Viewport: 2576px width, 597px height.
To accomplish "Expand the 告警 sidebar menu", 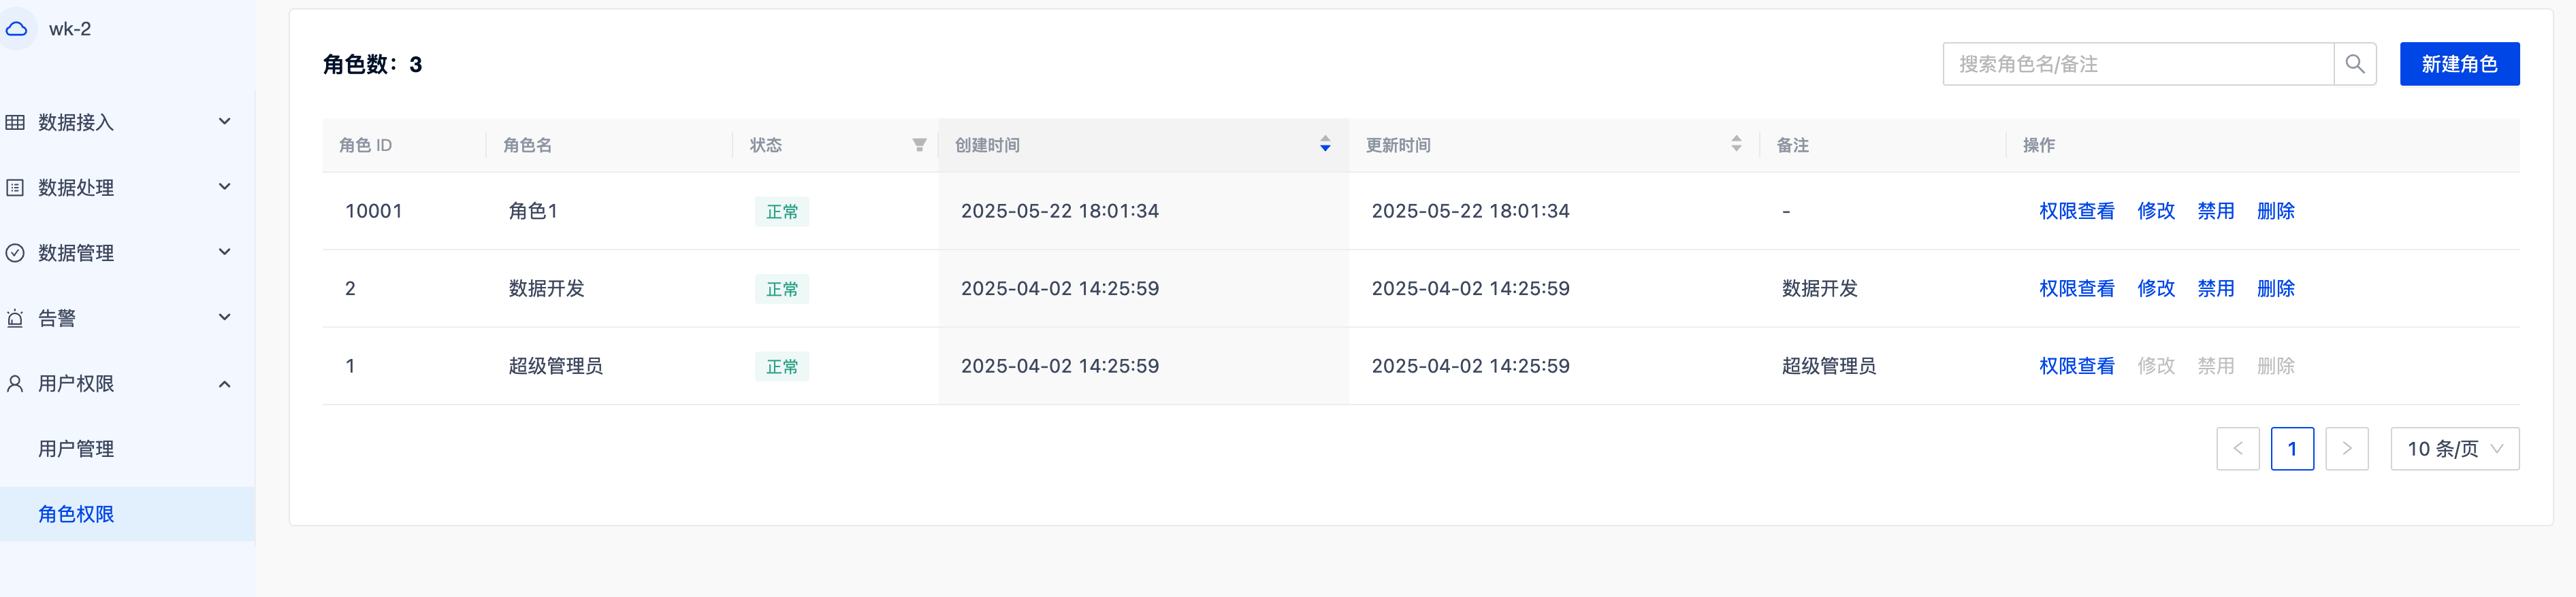I will coord(225,318).
